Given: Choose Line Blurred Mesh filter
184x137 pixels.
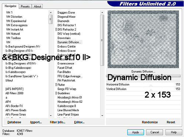Looking at the screenshot, I should [x=68, y=110].
